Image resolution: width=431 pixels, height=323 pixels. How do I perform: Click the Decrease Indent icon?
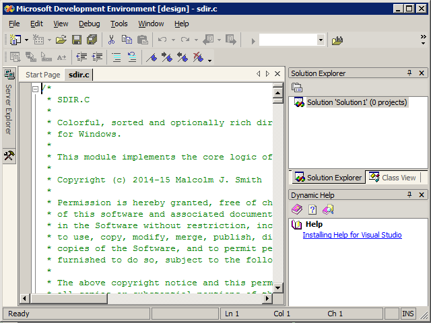pyautogui.click(x=81, y=57)
